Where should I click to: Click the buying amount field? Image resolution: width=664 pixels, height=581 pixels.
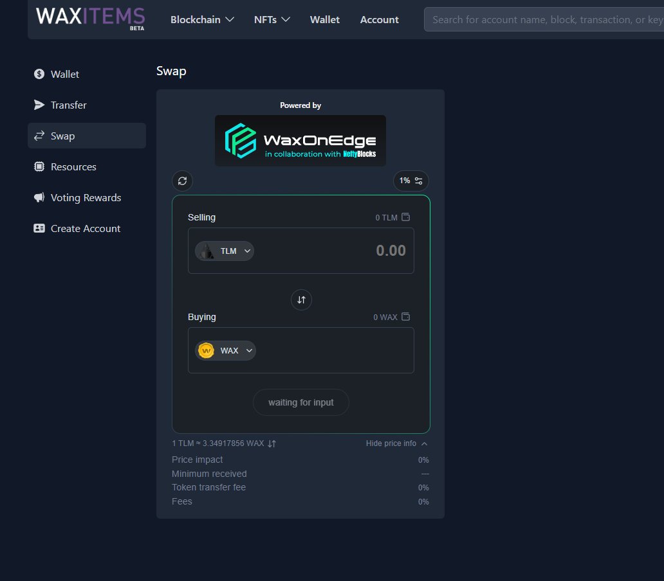[x=301, y=350]
